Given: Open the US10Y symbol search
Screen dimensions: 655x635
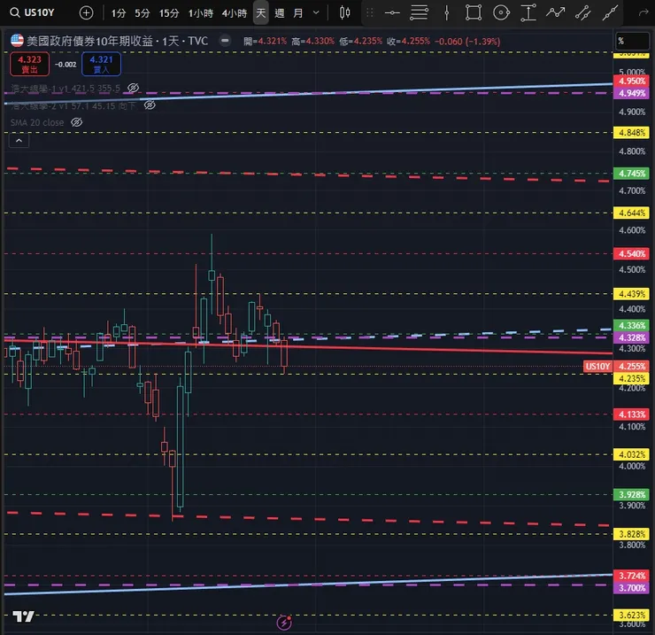Looking at the screenshot, I should coord(33,12).
